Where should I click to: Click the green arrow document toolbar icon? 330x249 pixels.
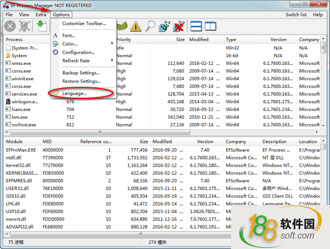(42, 26)
